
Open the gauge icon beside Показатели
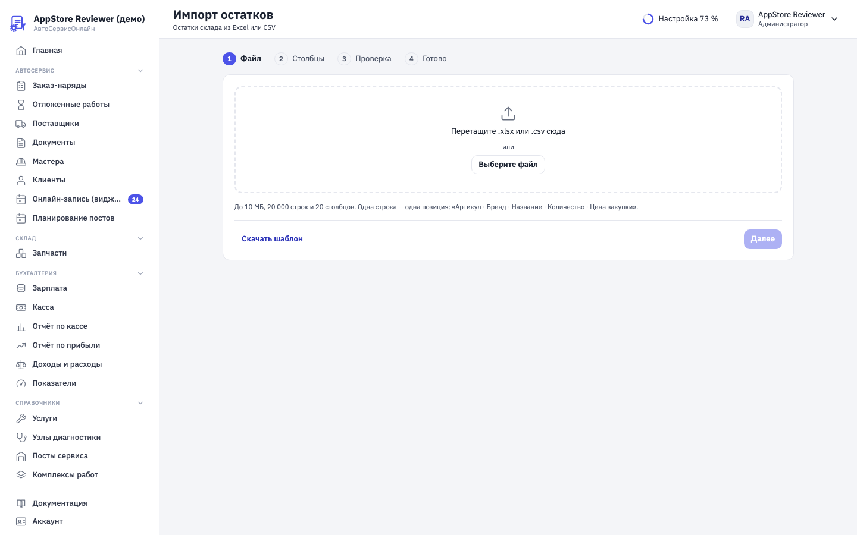pyautogui.click(x=21, y=383)
